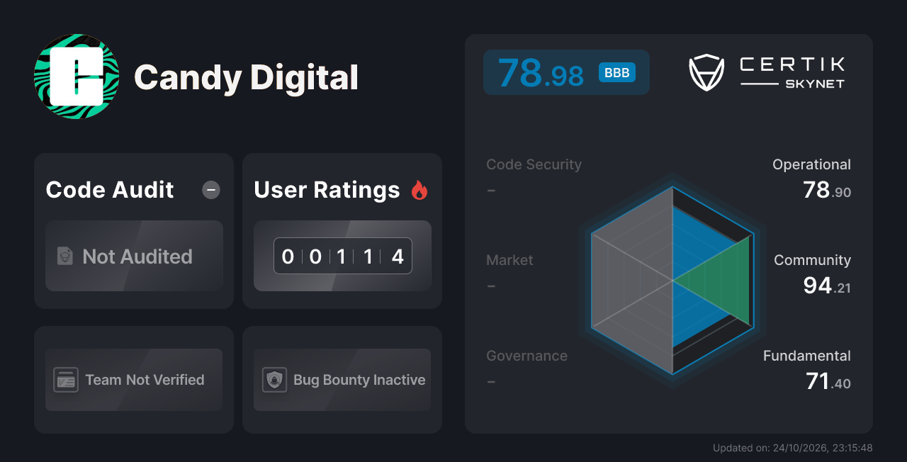Click the Not Audited document icon

(x=65, y=257)
